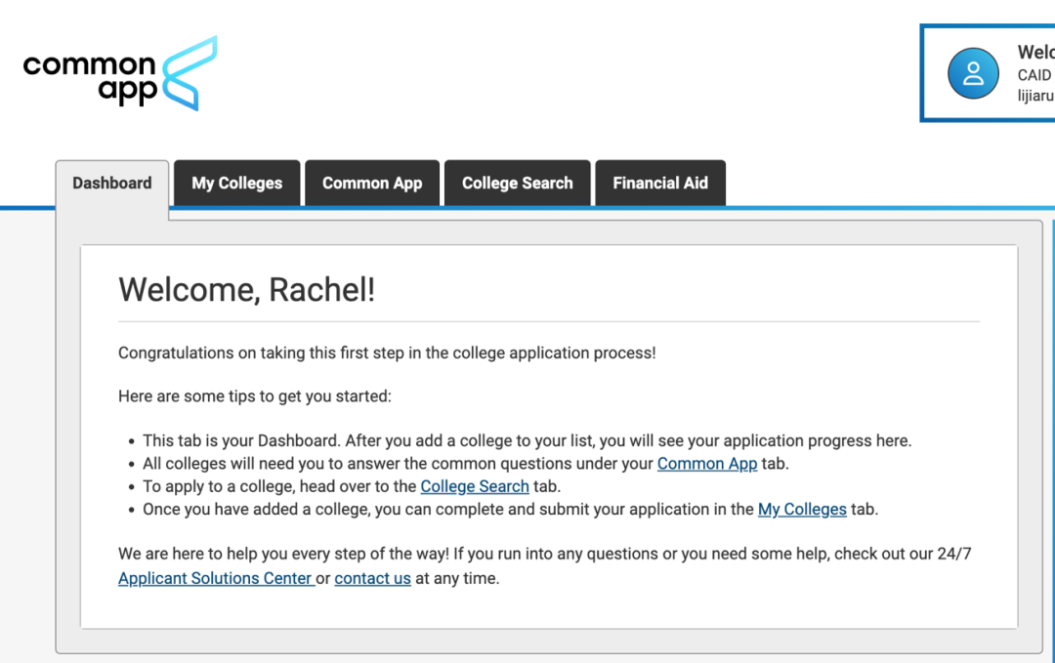Viewport: 1055px width, 663px height.
Task: Click the College Search link in the tips
Action: tap(475, 486)
